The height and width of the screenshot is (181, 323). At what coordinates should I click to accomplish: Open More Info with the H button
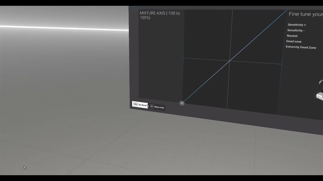(157, 107)
